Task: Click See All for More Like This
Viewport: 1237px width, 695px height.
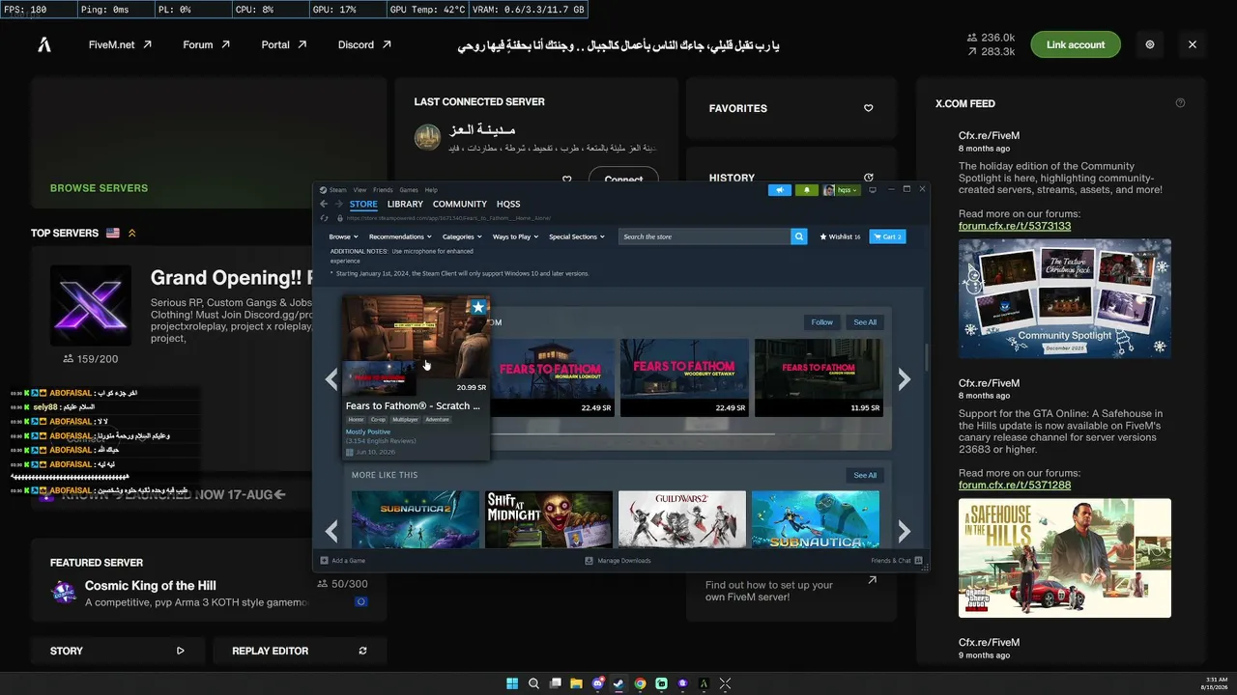Action: tap(865, 475)
